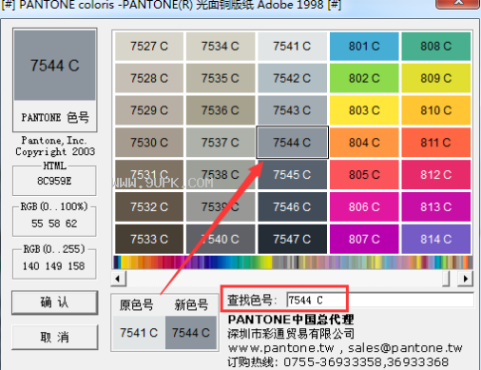The width and height of the screenshot is (481, 370).
Task: Choose the green 802 C swatch
Action: 364,78
